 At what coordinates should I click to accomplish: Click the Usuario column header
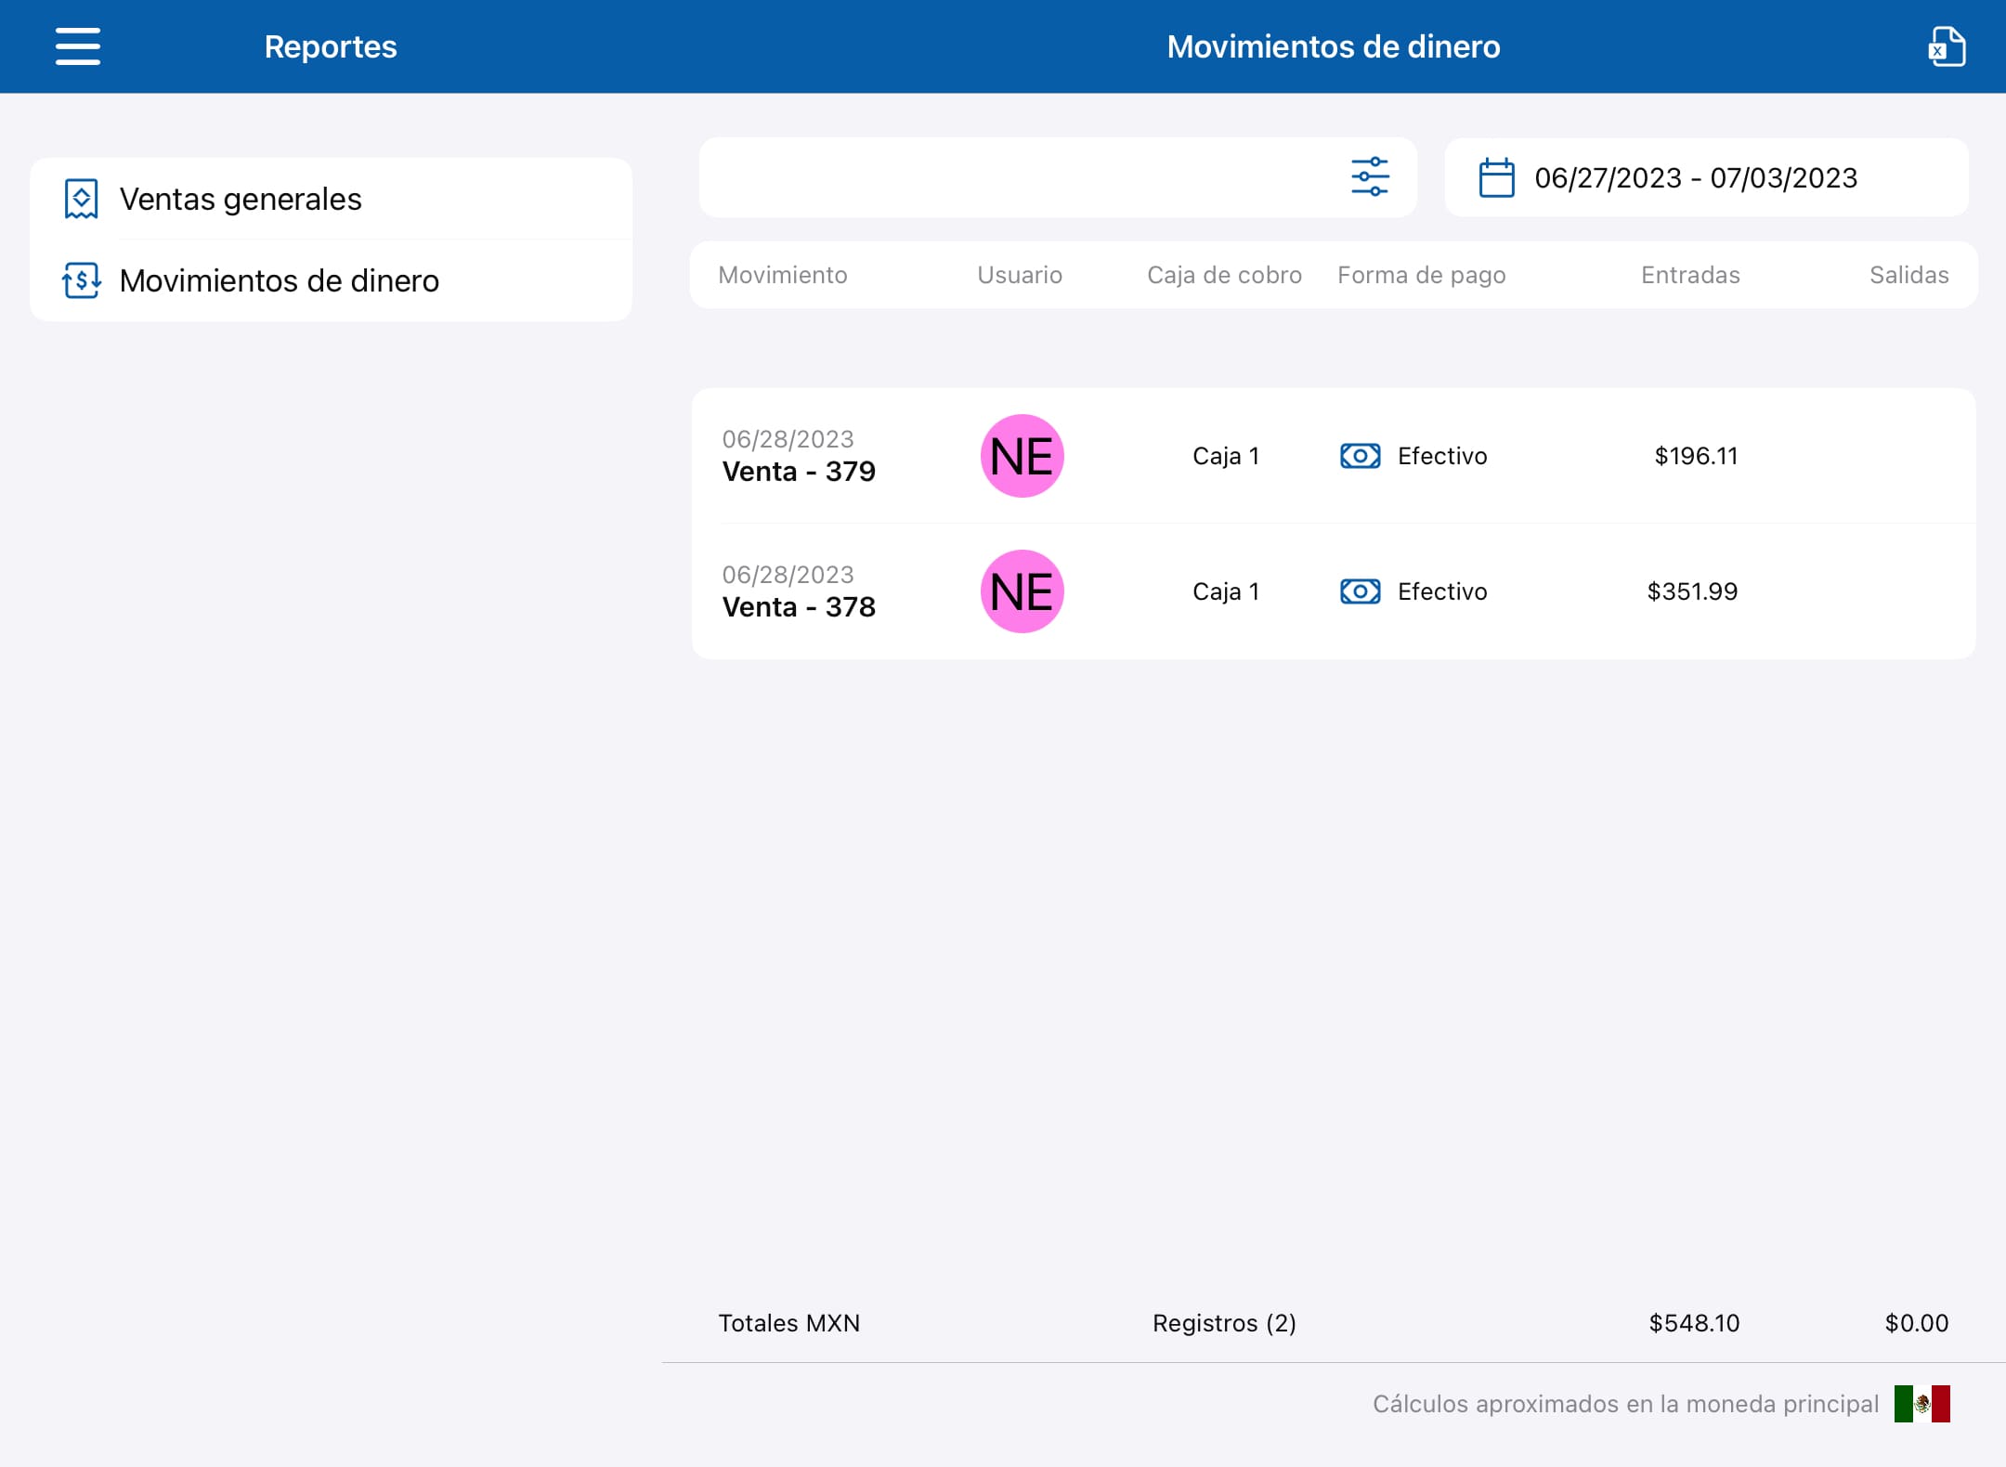coord(1020,275)
